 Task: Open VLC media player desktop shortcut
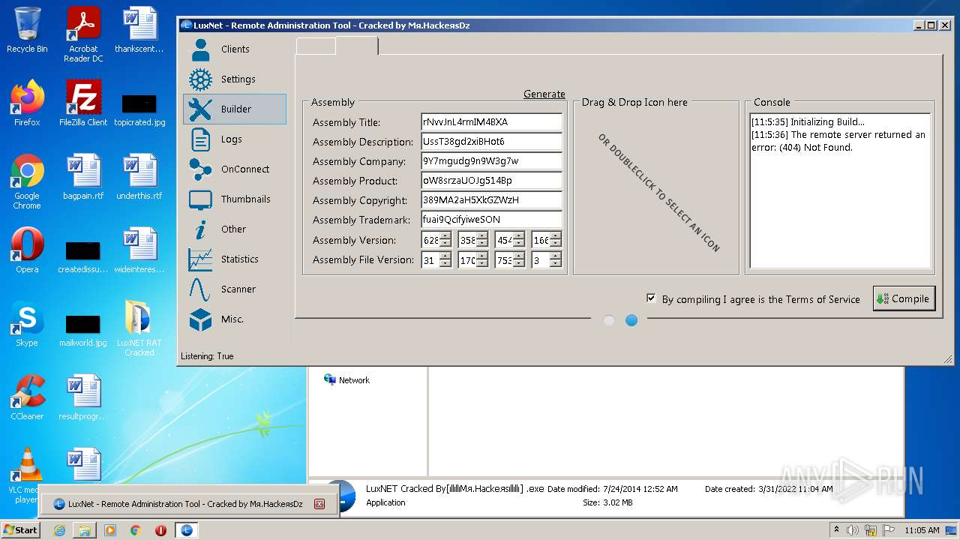(x=27, y=475)
